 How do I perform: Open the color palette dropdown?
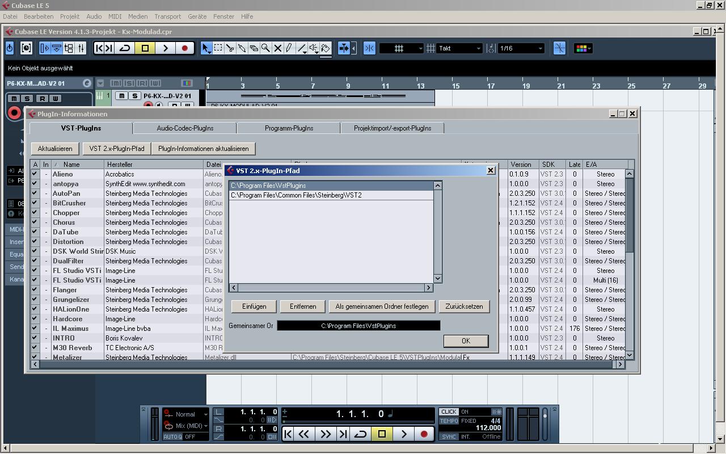click(x=583, y=48)
